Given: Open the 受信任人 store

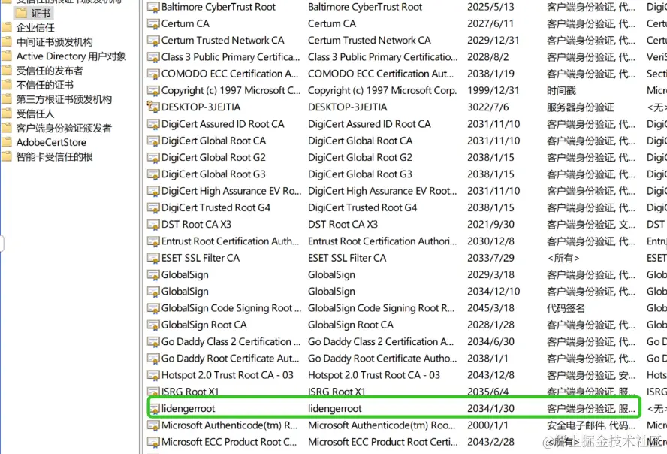Looking at the screenshot, I should [35, 113].
